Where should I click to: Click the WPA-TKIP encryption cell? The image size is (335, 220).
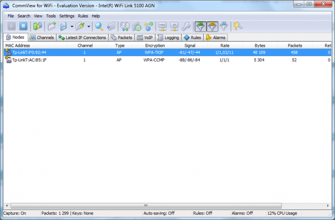click(154, 52)
